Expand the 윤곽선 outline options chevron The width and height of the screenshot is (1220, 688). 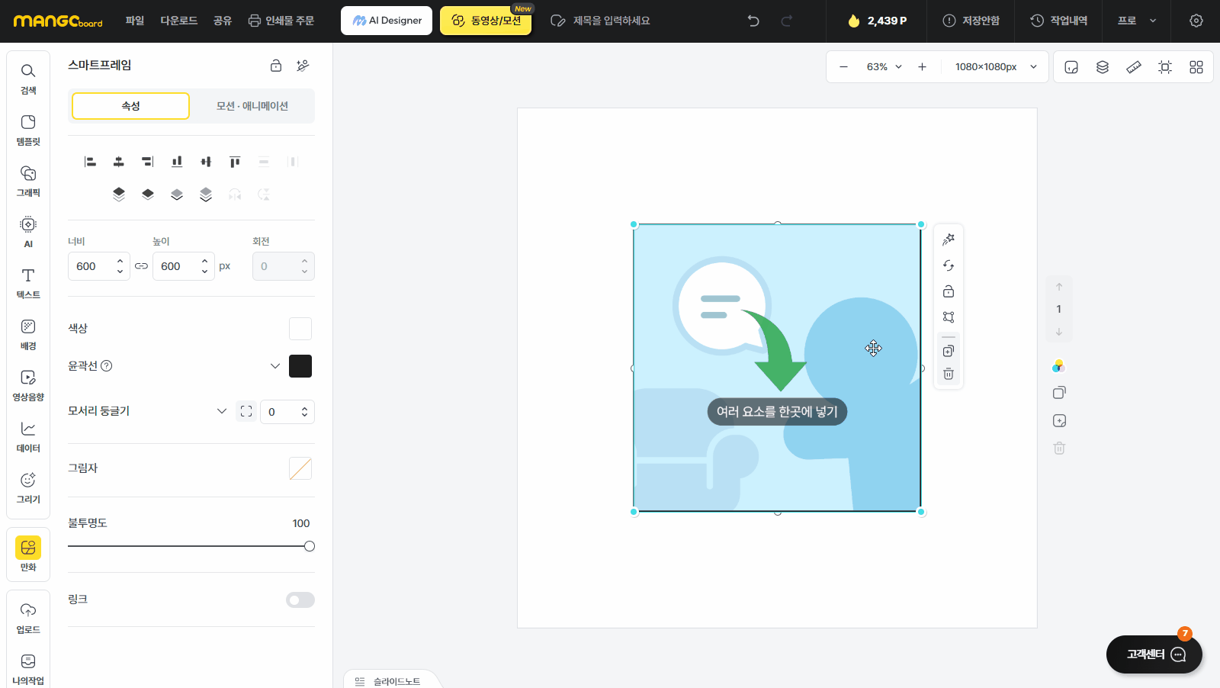pyautogui.click(x=275, y=366)
